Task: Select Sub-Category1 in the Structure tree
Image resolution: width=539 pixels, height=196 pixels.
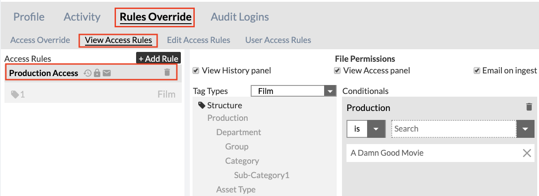Action: pos(261,175)
